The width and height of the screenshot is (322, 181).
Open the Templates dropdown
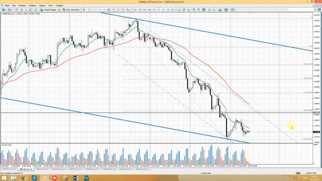coord(235,10)
